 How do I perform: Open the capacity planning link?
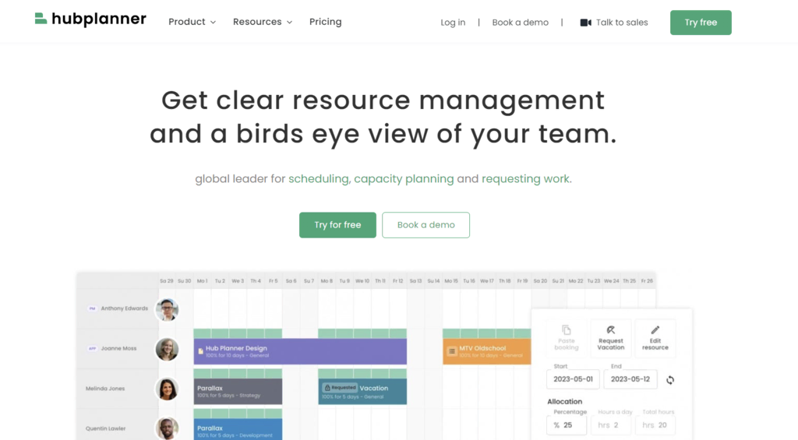click(404, 179)
